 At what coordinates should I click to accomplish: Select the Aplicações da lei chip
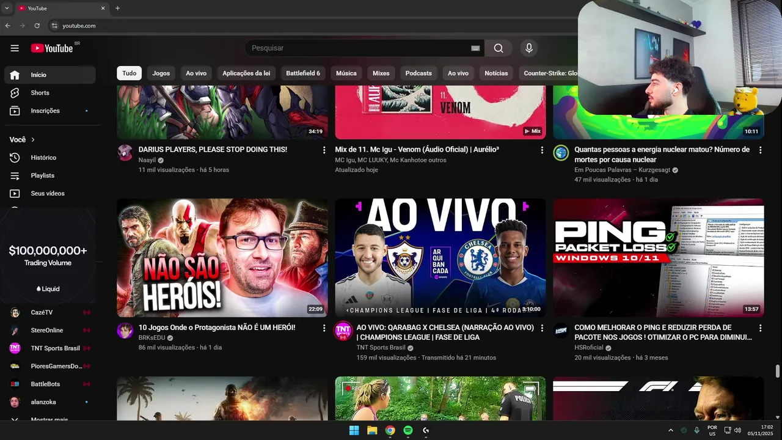coord(246,73)
